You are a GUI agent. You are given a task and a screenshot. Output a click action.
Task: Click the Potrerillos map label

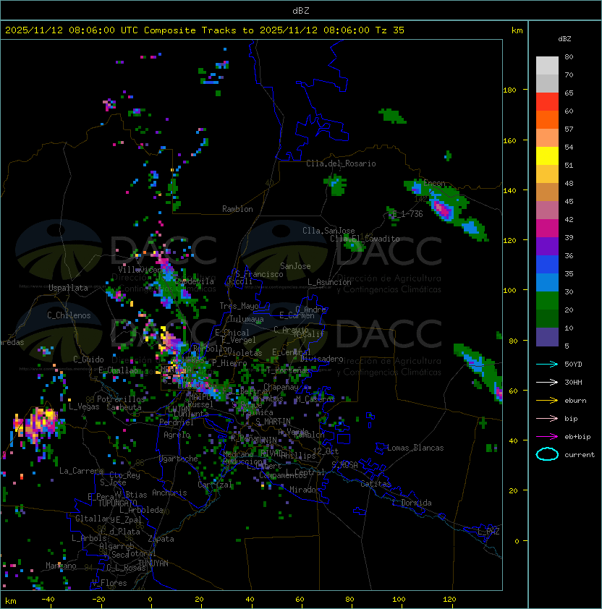[121, 399]
